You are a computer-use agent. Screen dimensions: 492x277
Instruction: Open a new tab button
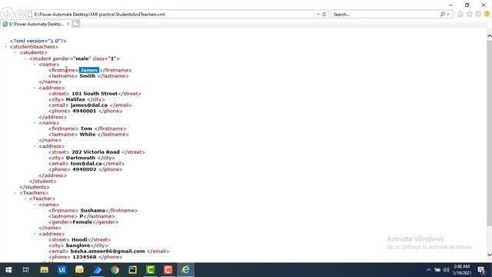75,24
